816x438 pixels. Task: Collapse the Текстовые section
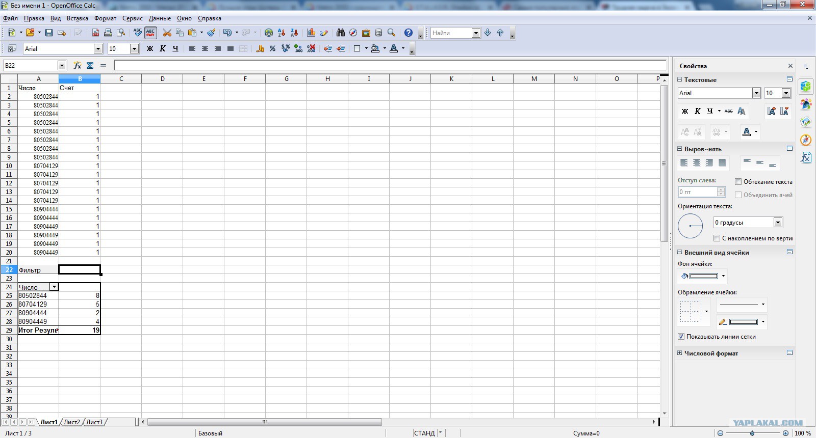point(679,80)
